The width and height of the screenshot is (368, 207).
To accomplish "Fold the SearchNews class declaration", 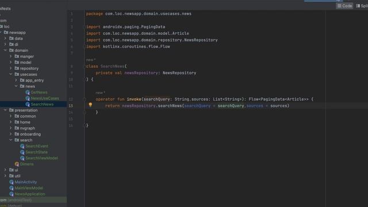I will [85, 66].
